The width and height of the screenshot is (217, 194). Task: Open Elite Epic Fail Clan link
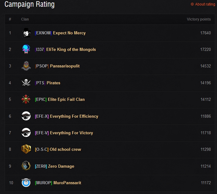pos(66,100)
